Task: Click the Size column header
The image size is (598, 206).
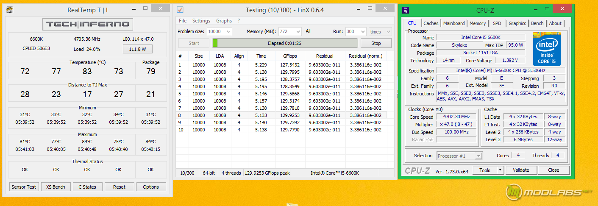Action: pos(199,56)
